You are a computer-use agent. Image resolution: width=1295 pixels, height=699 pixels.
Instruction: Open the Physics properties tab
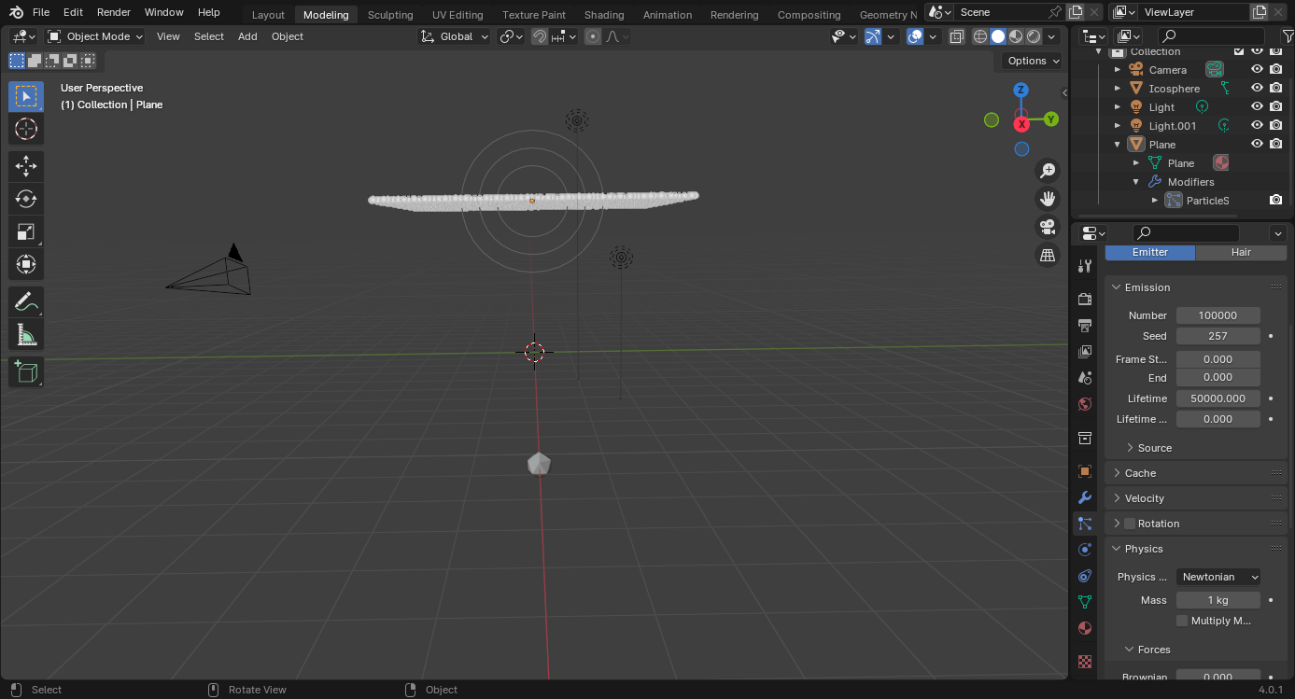pyautogui.click(x=1085, y=550)
